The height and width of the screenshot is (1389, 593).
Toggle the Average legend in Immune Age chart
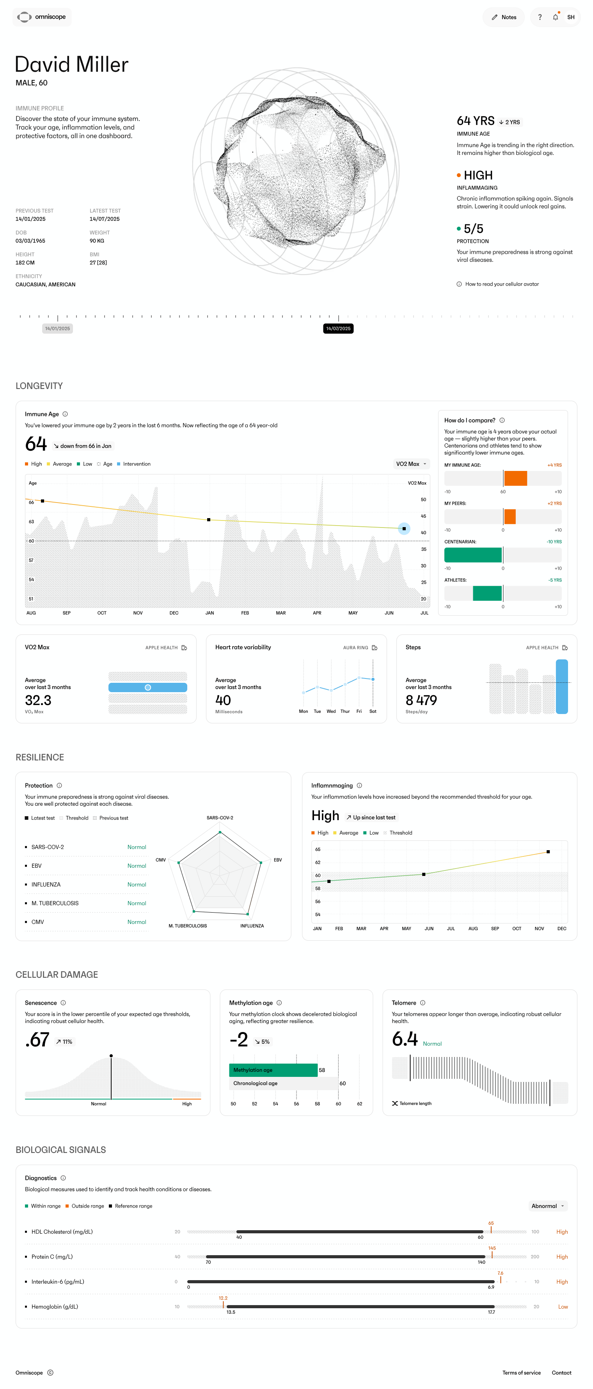tap(59, 464)
